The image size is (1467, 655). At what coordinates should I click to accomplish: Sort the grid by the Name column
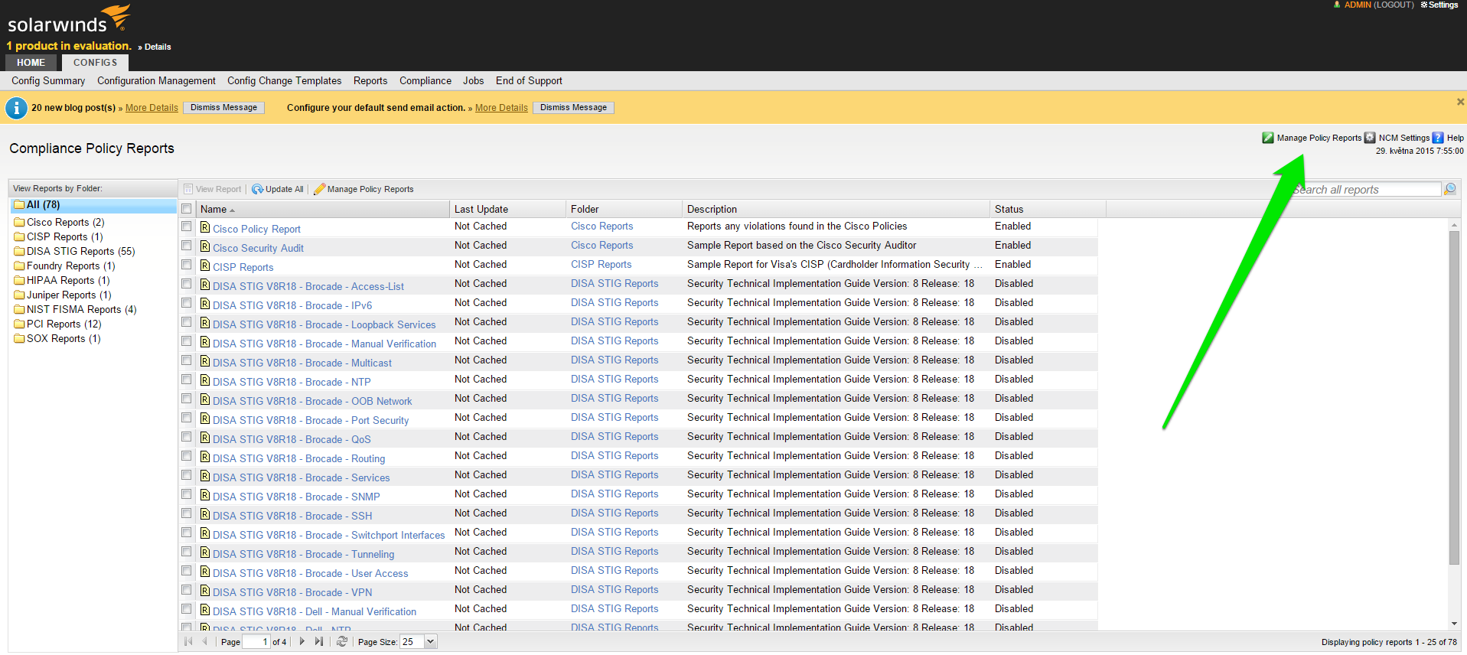tap(322, 209)
